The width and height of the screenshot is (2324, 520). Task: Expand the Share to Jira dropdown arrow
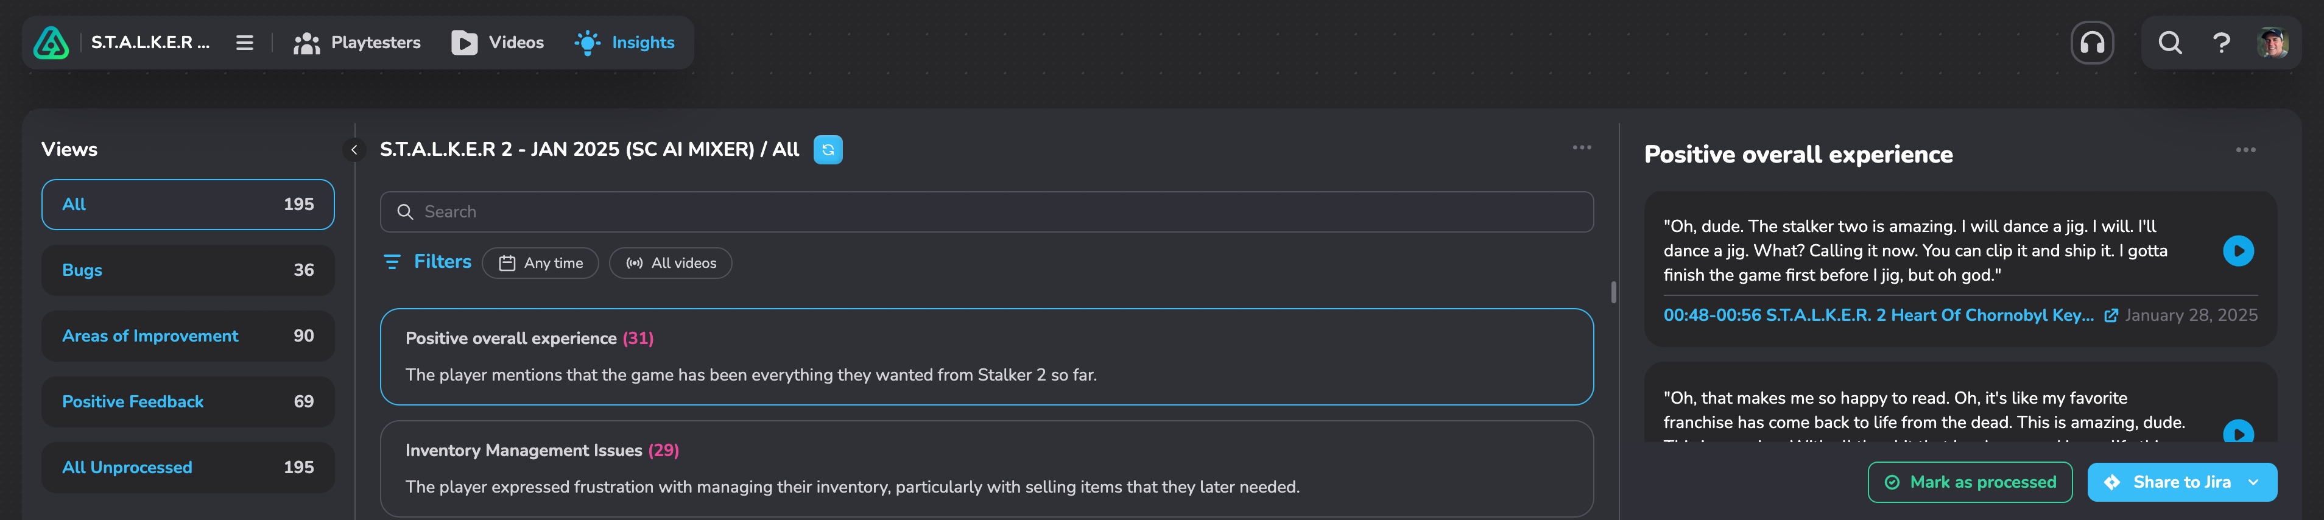tap(2253, 483)
